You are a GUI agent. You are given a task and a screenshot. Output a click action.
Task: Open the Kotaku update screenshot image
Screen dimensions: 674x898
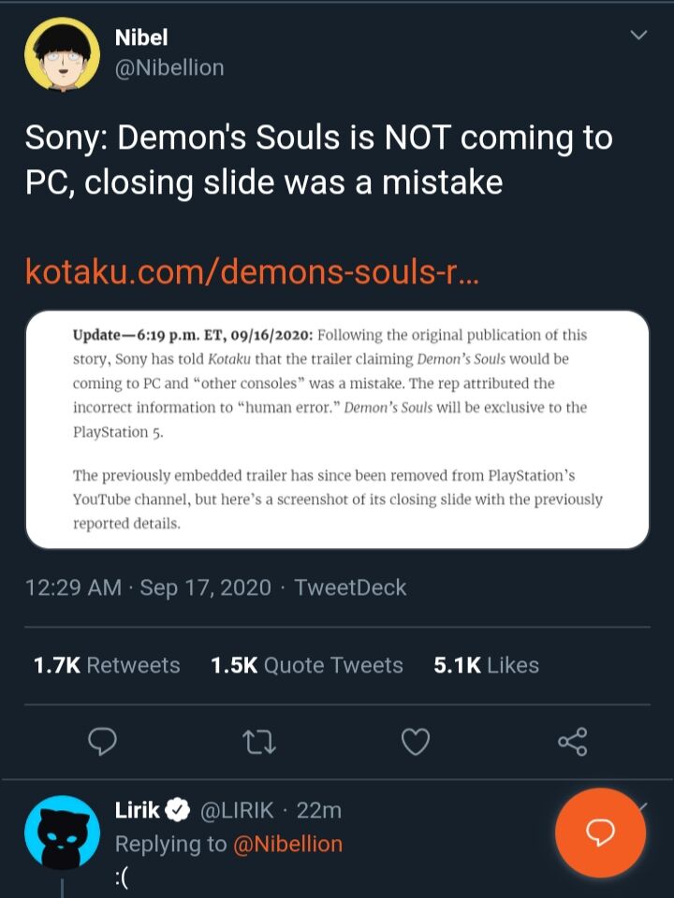[337, 429]
